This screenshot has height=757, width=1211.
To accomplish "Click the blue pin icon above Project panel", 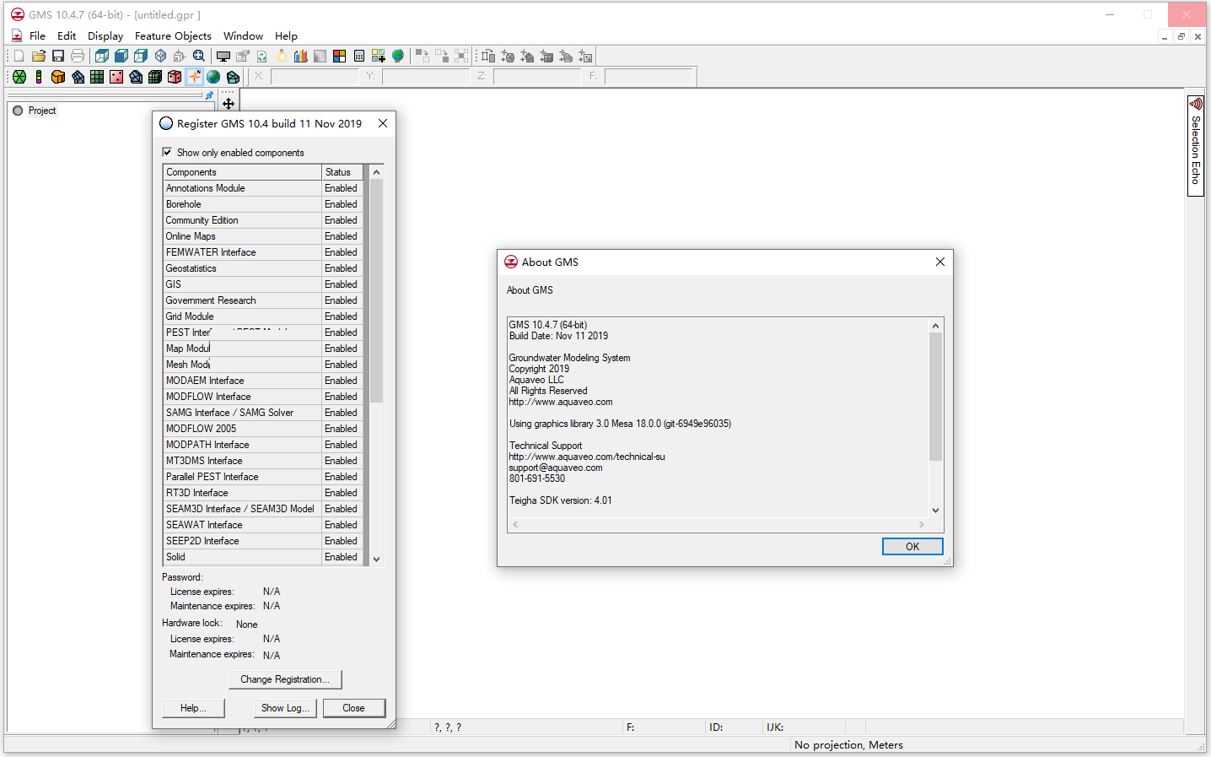I will point(209,95).
